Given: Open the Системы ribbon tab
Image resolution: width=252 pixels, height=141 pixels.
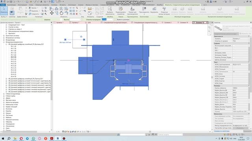Looking at the screenshot, I should [x=54, y=5].
